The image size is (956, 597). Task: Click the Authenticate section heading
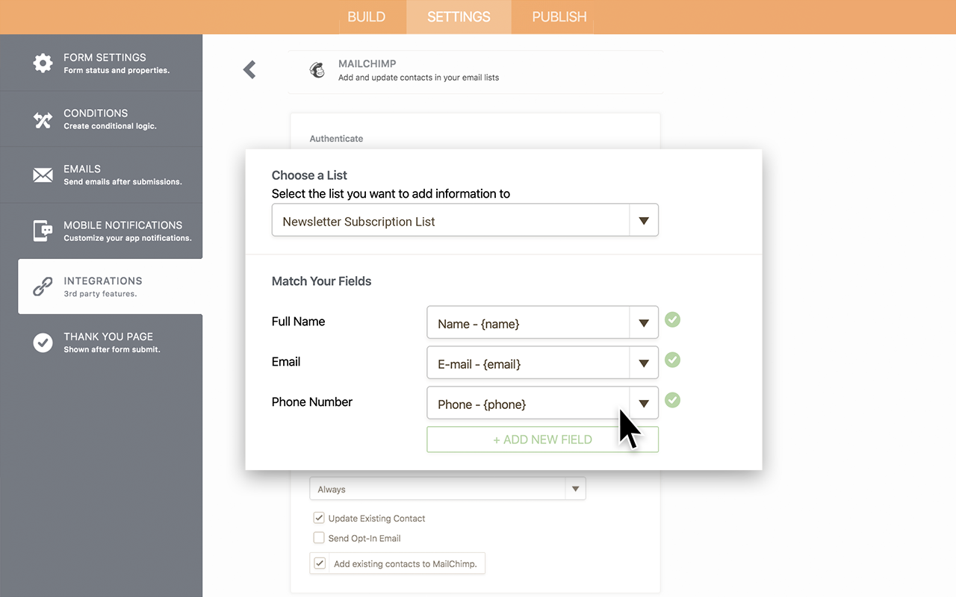(x=336, y=138)
